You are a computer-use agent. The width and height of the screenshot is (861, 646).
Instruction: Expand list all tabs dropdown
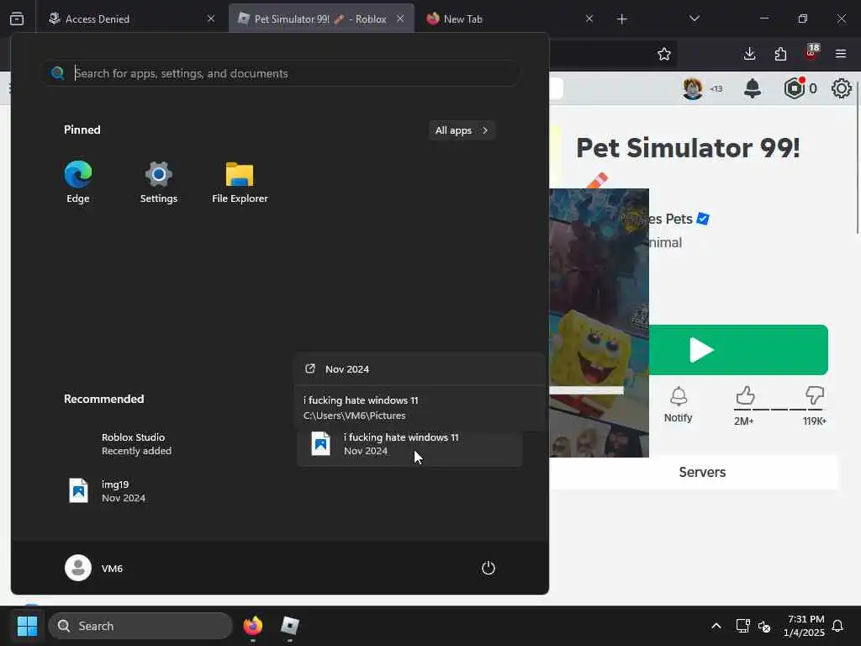[x=694, y=19]
